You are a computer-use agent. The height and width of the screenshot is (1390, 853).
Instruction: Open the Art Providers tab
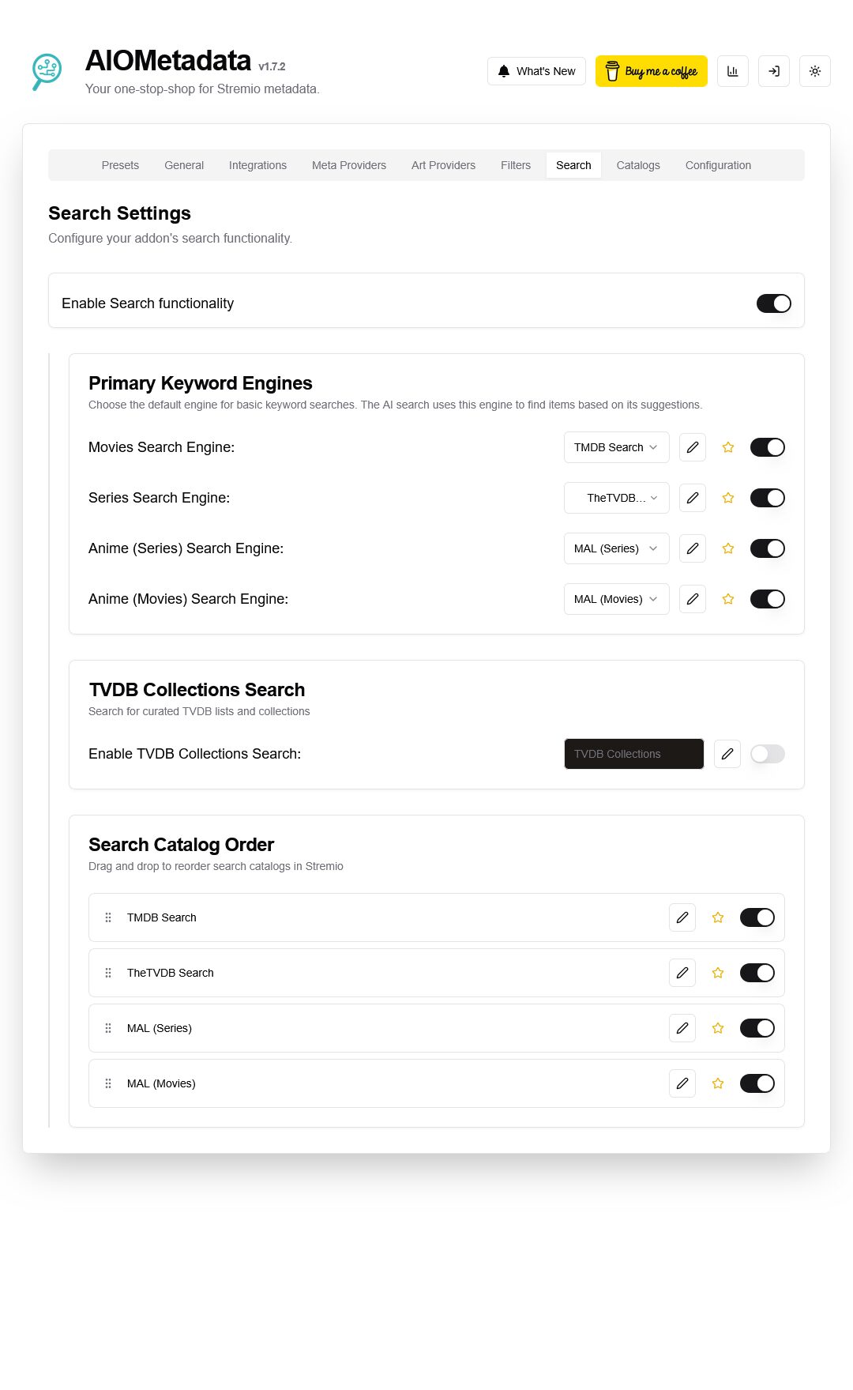click(x=443, y=165)
